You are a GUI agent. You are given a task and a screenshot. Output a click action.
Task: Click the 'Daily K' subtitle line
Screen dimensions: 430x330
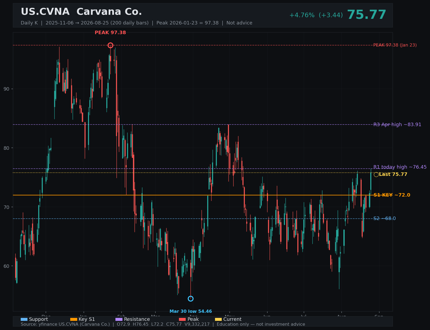136,23
